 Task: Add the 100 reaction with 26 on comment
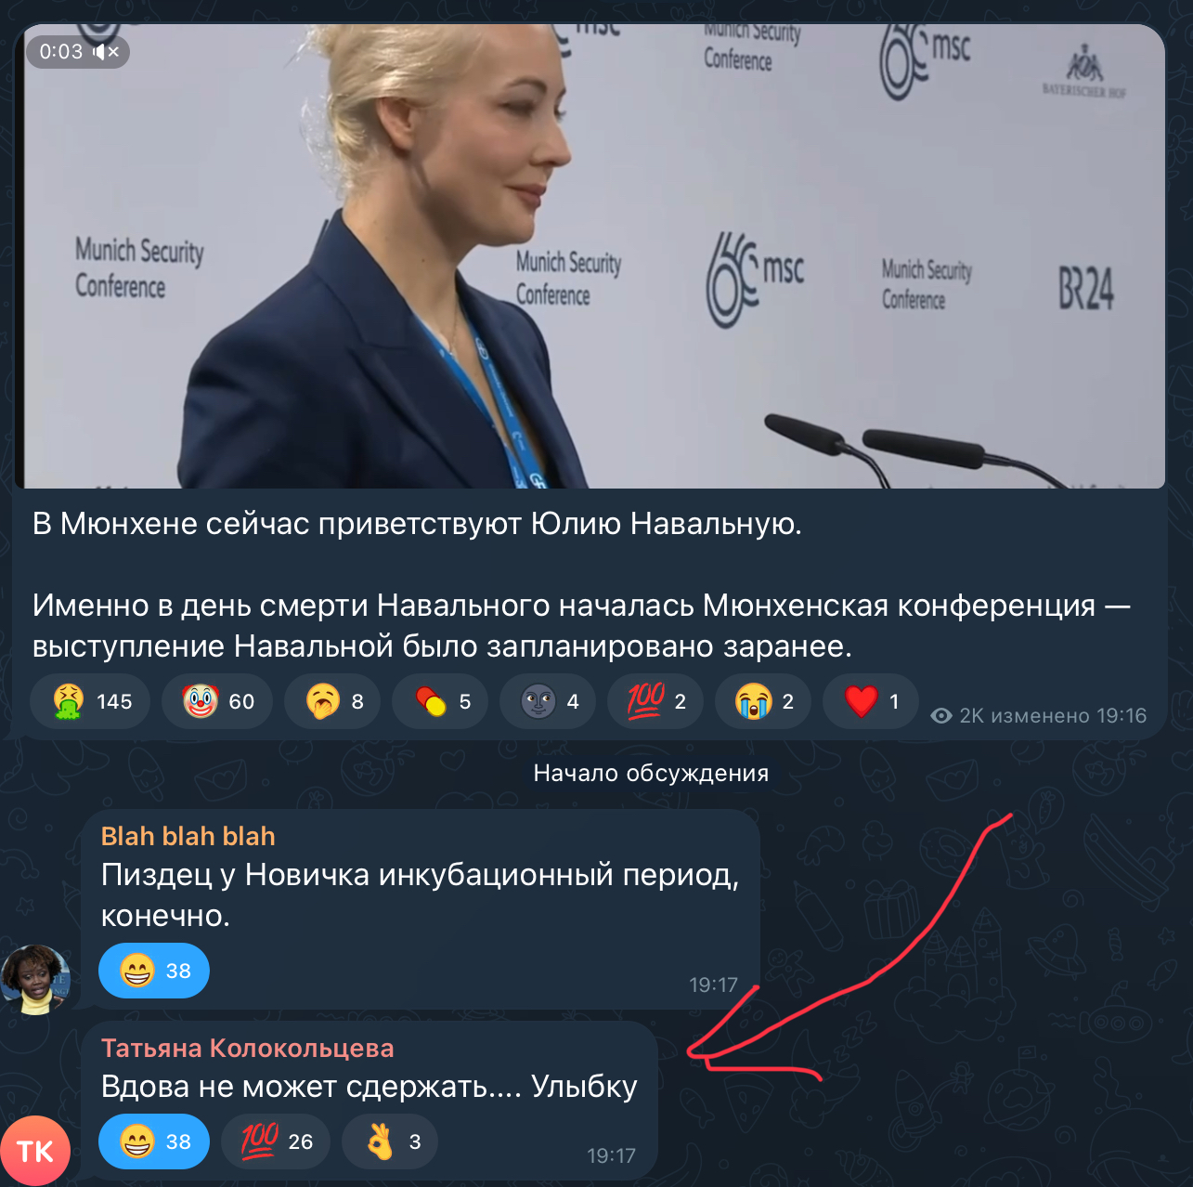276,1141
